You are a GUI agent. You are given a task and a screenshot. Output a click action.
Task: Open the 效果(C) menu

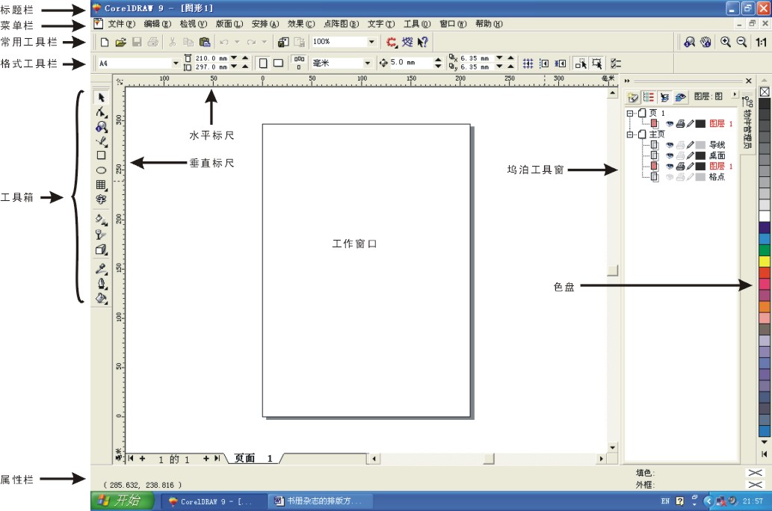(301, 24)
